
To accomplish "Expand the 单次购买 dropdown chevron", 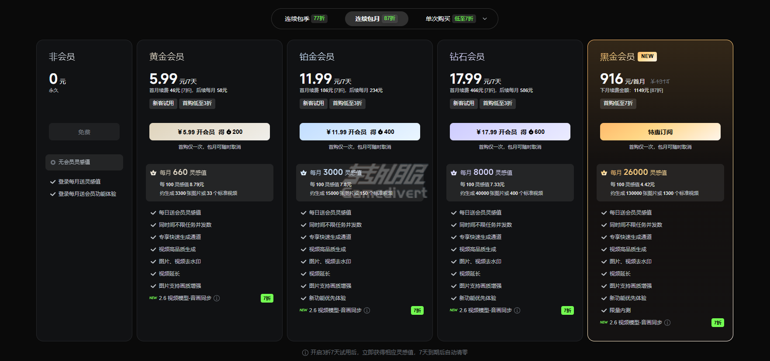I will pos(485,19).
